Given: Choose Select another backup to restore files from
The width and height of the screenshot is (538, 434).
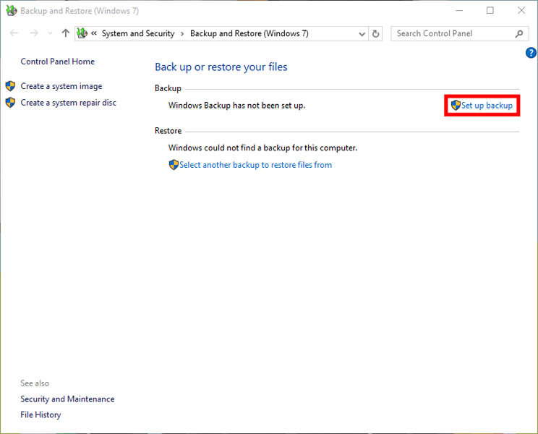Looking at the screenshot, I should pos(255,165).
